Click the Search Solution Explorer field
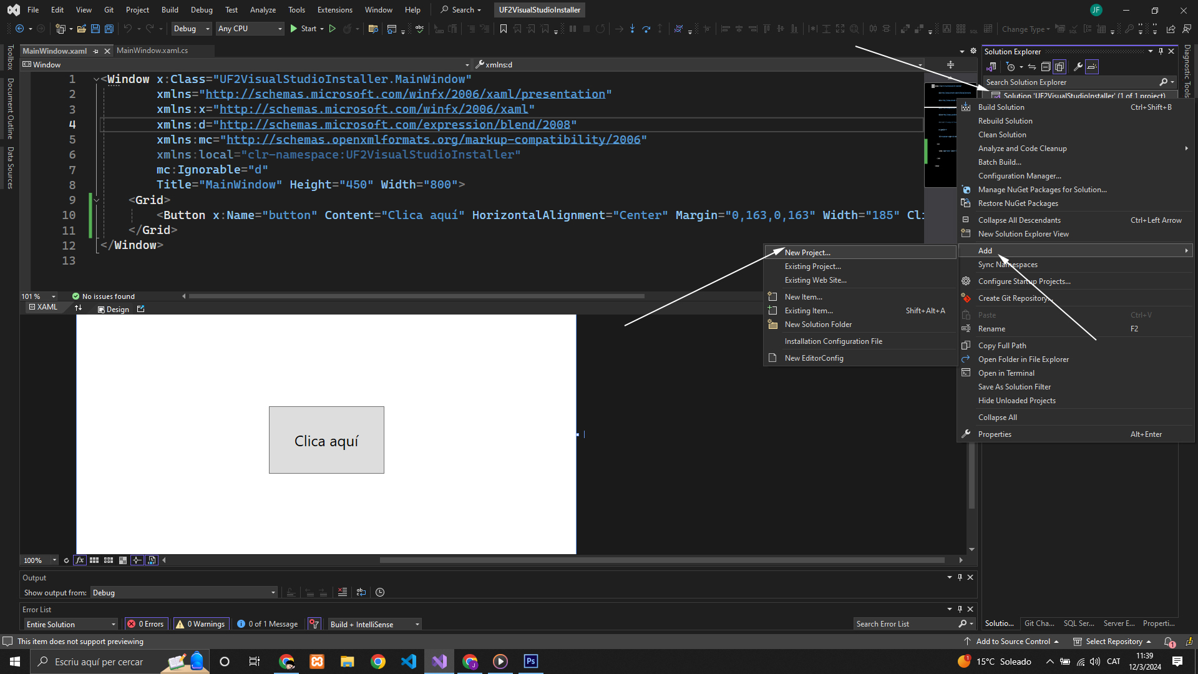This screenshot has width=1198, height=674. (x=1070, y=82)
